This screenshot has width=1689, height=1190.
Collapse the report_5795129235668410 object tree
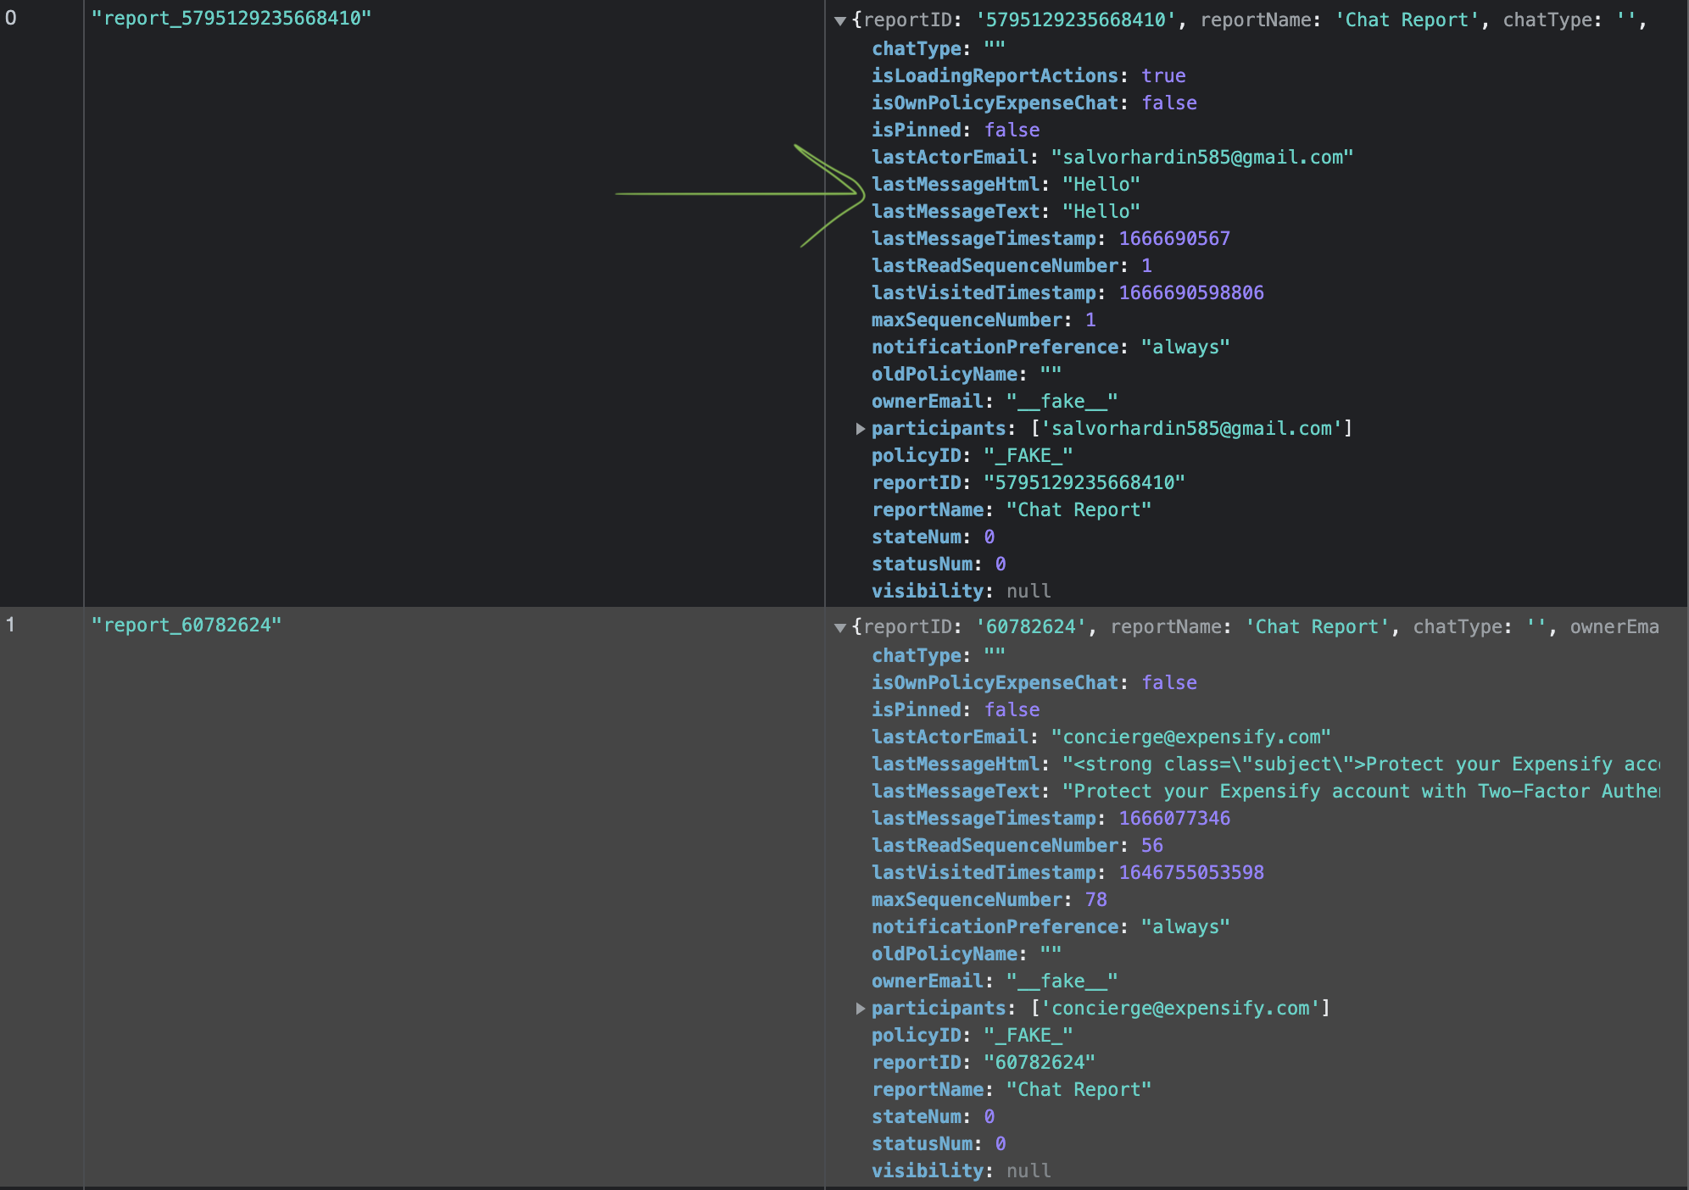839,19
